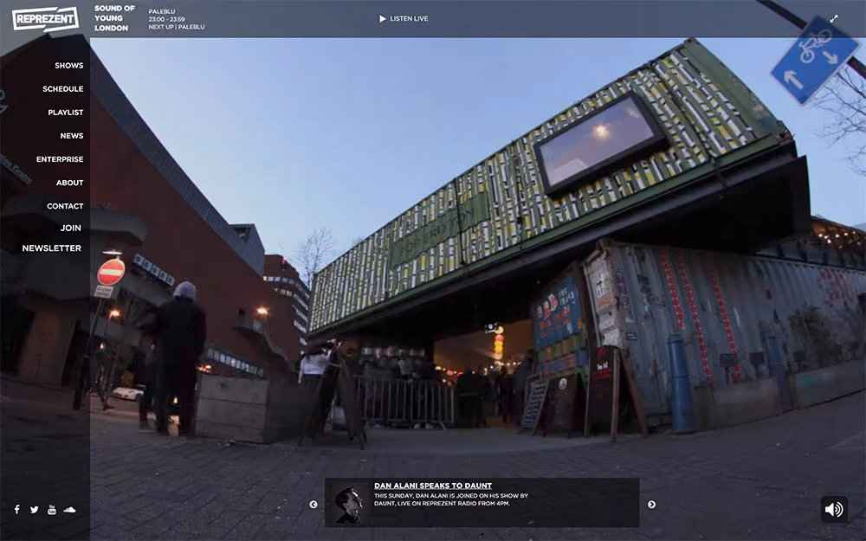Open the News menu item

click(72, 136)
